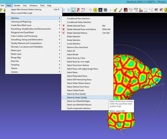Click the green mesh toolbar icon
The width and height of the screenshot is (167, 139).
[105, 10]
